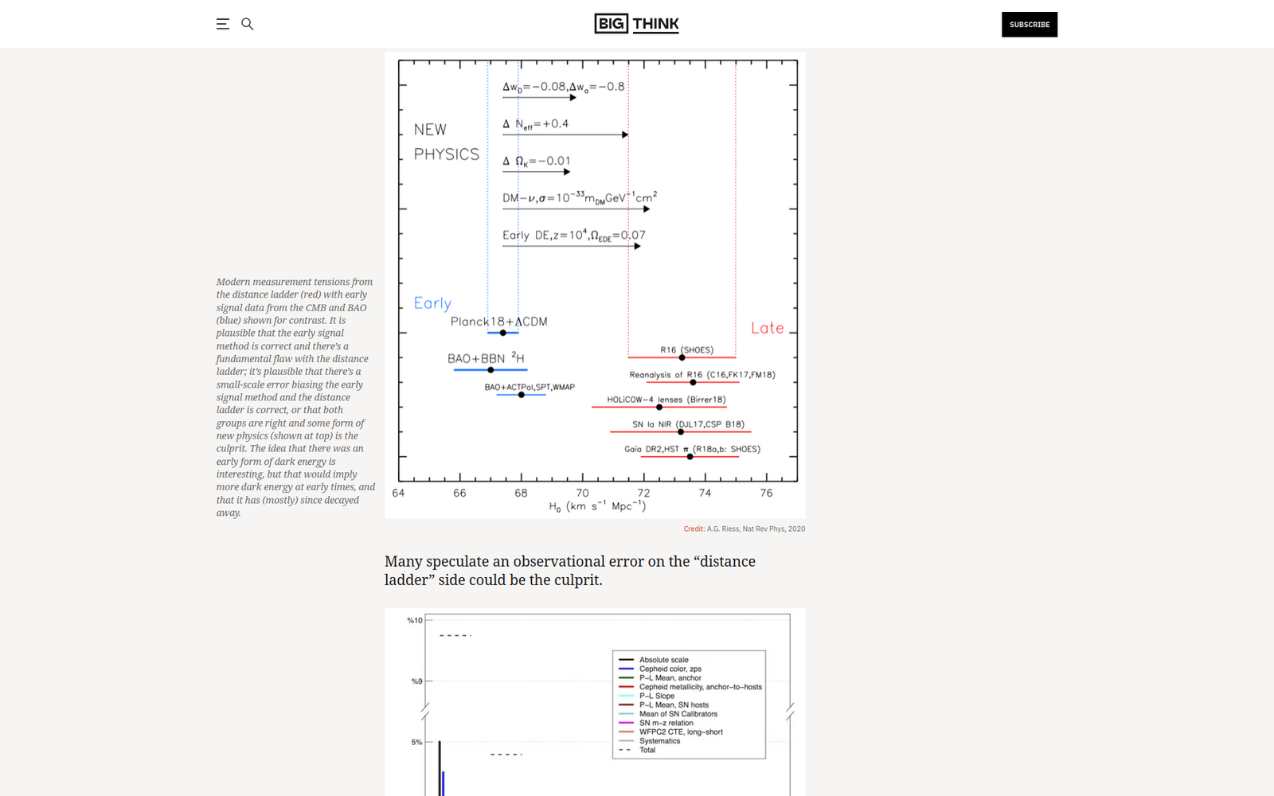
Task: Select the BAO+BBN measurement dot
Action: pyautogui.click(x=490, y=369)
